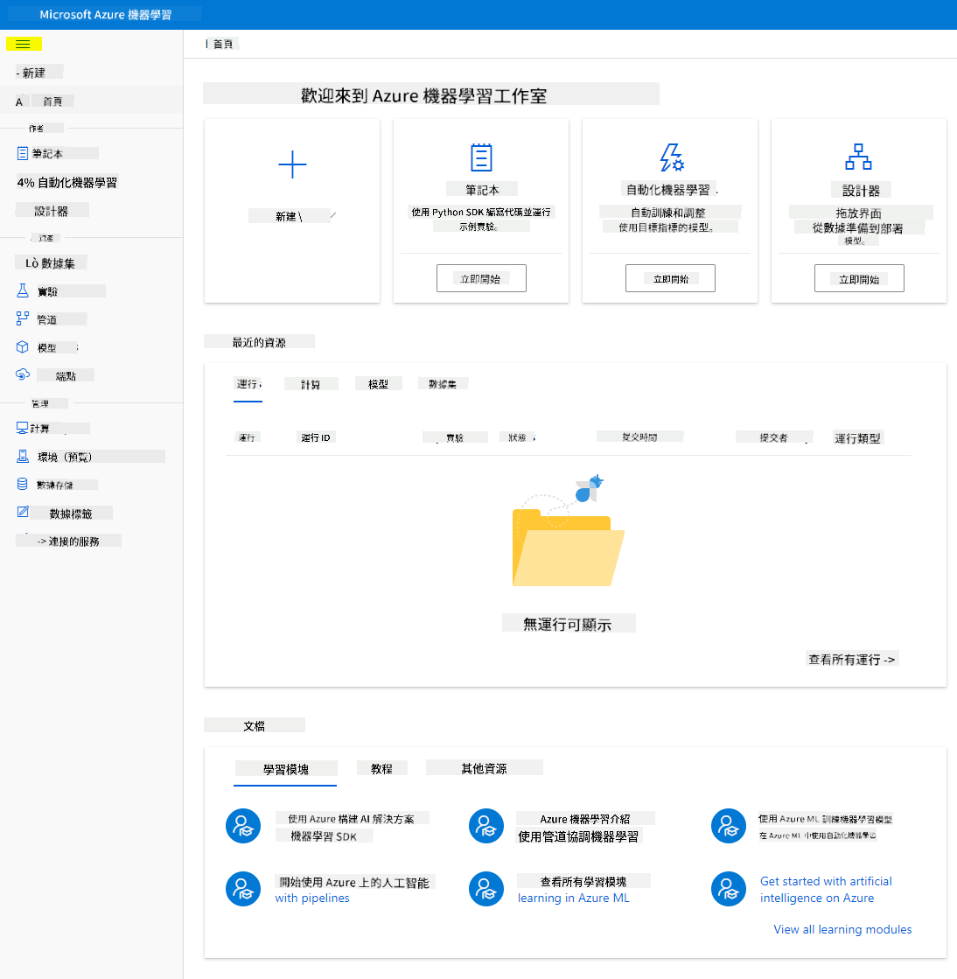Switch to the 計算 tab in recent resources
This screenshot has height=979, width=957.
[311, 385]
